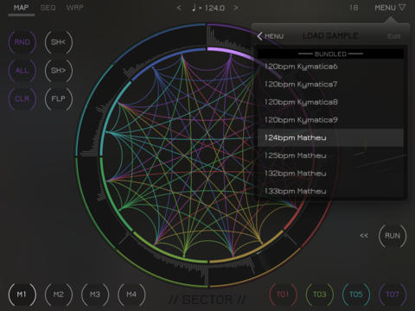This screenshot has width=415, height=311.
Task: Click the 16 step count value
Action: click(354, 8)
